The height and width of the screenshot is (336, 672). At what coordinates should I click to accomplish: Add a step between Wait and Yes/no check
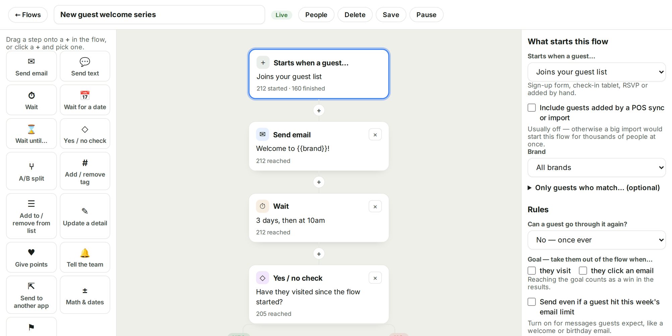319,254
